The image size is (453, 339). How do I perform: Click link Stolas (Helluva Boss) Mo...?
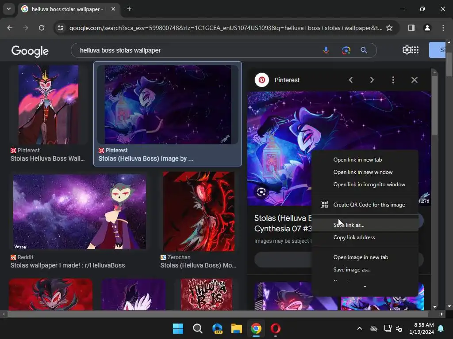198,265
